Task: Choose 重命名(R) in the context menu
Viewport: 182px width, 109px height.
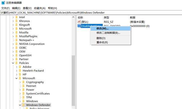Action: coord(111,42)
